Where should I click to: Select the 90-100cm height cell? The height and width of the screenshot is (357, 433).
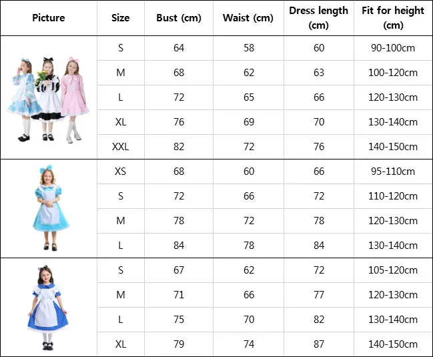tap(393, 48)
